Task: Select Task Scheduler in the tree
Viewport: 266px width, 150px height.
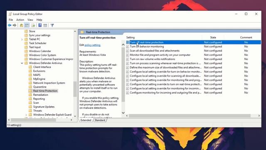Action: [x=37, y=43]
